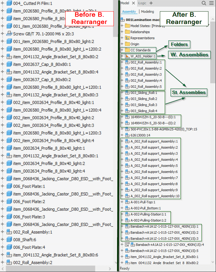The height and width of the screenshot is (272, 216).
Task: Click the Origin folder icon
Action: point(127,44)
